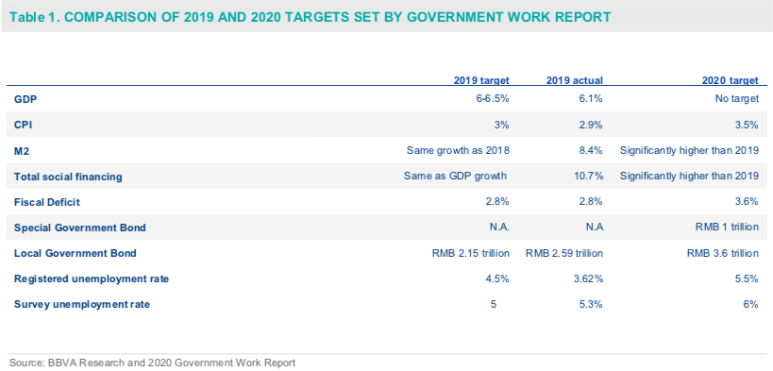This screenshot has height=371, width=773.
Task: Click the Local Government Bond label
Action: (x=76, y=254)
